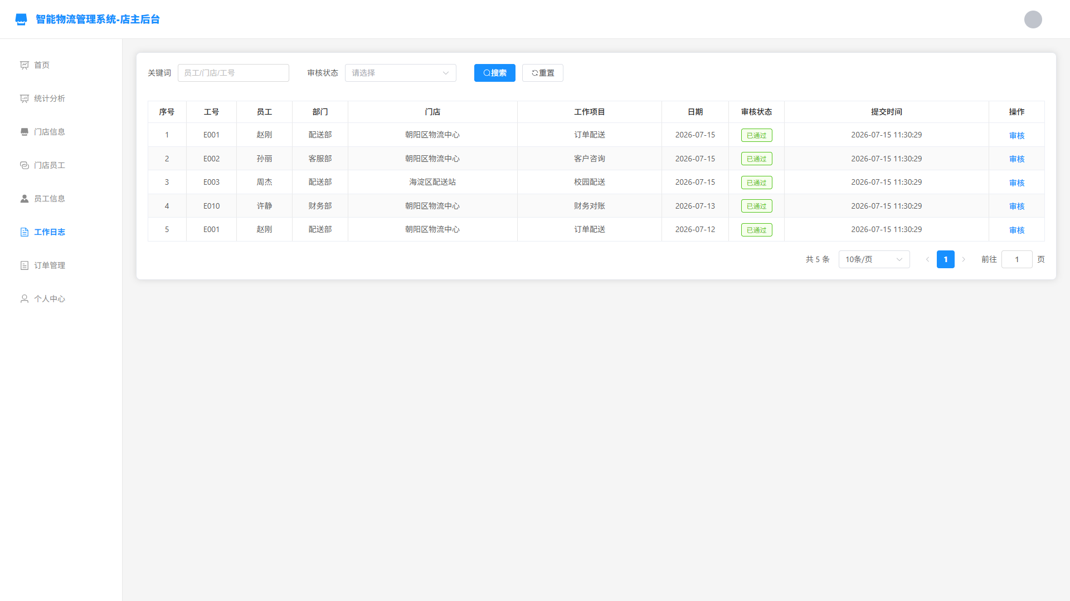Click 审核 link for 周杰 row
Viewport: 1070px width, 601px height.
[1017, 183]
